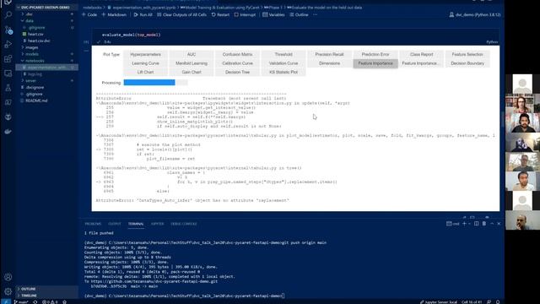This screenshot has height=304, width=540.
Task: Collapse the data folder
Action: pyautogui.click(x=46, y=20)
